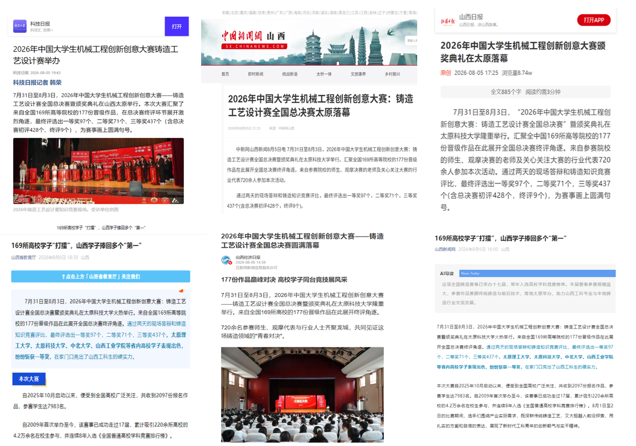Open the 北京 region link
Viewport: 636px width, 446px height.
(234, 13)
